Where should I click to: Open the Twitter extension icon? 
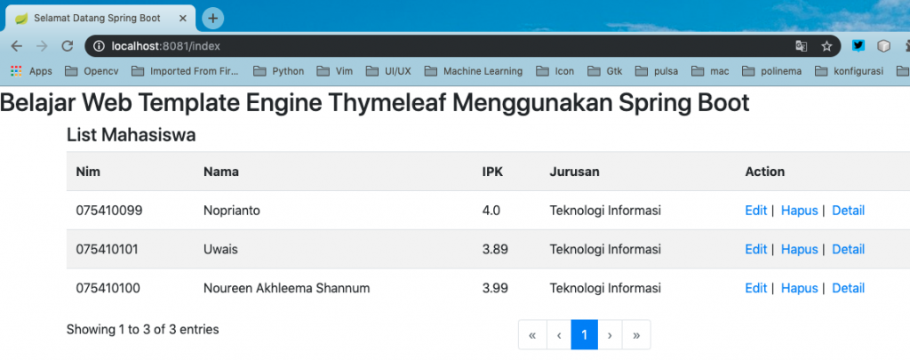pyautogui.click(x=858, y=46)
